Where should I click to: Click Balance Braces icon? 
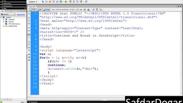click(x=29, y=31)
